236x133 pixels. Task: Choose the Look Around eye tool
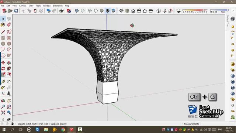pyautogui.click(x=9, y=119)
